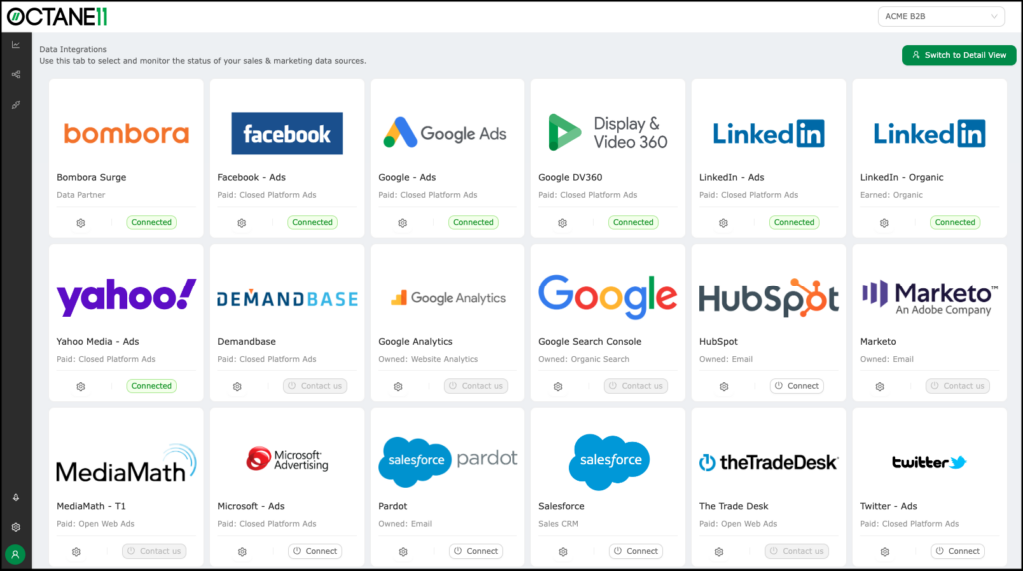Open the Trade Desk settings gear

point(719,551)
